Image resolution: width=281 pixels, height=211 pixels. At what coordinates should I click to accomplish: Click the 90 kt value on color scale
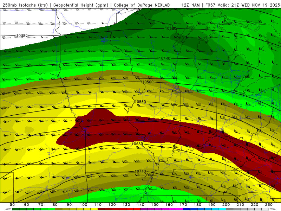point(69,205)
